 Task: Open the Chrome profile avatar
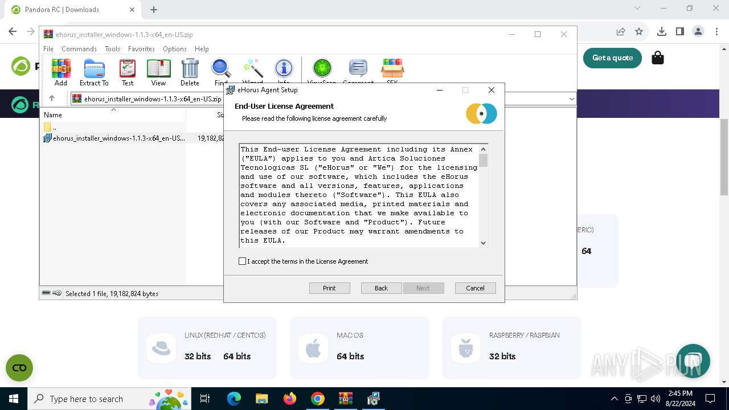(x=698, y=31)
